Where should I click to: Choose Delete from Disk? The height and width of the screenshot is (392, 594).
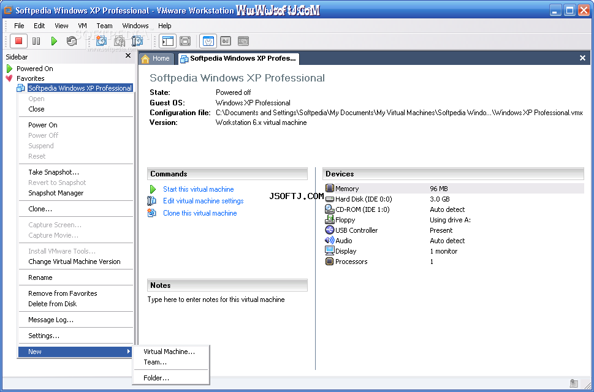(76, 304)
